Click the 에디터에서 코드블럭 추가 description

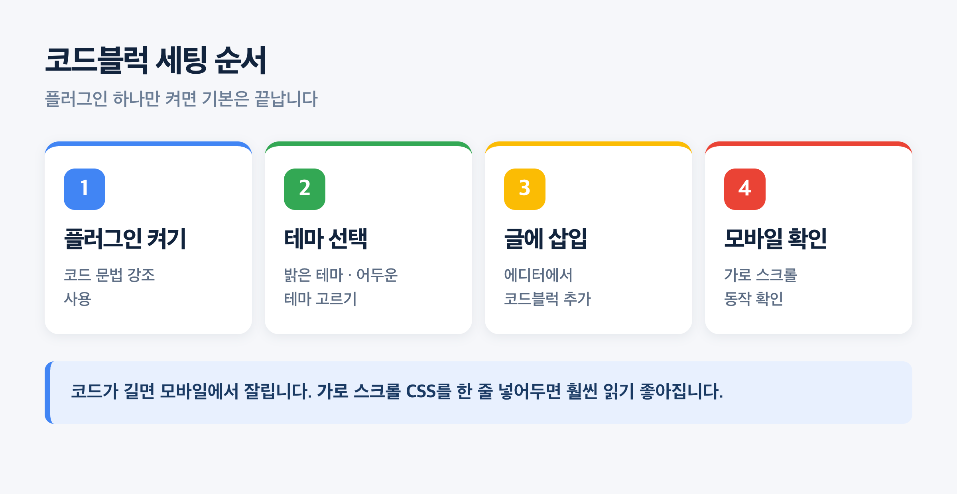click(547, 287)
